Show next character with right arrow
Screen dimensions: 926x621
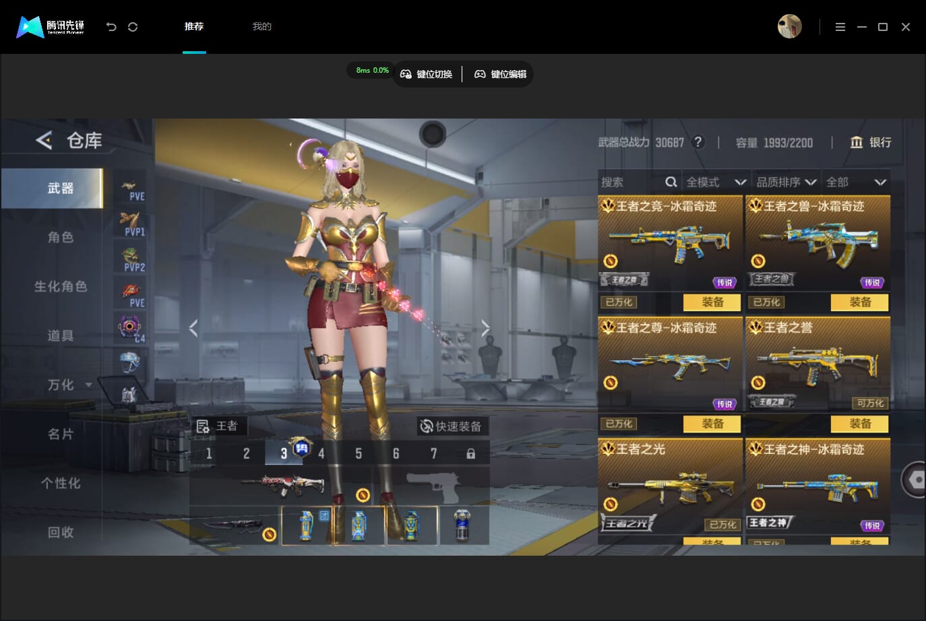click(485, 328)
